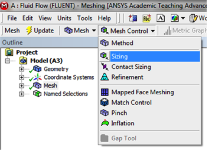Expand the Geometry tree node
Viewport: 207px width, 150px height.
click(22, 69)
